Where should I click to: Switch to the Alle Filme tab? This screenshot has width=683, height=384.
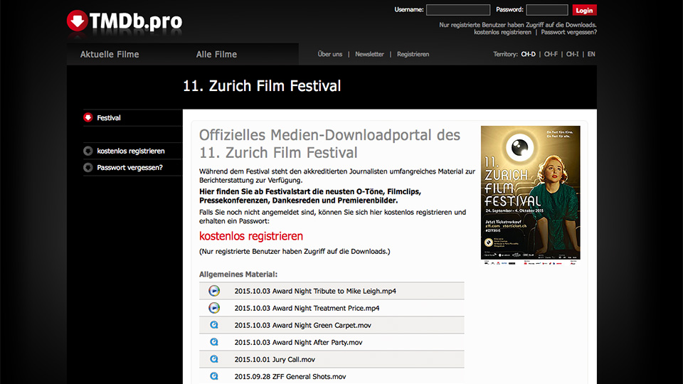point(216,54)
